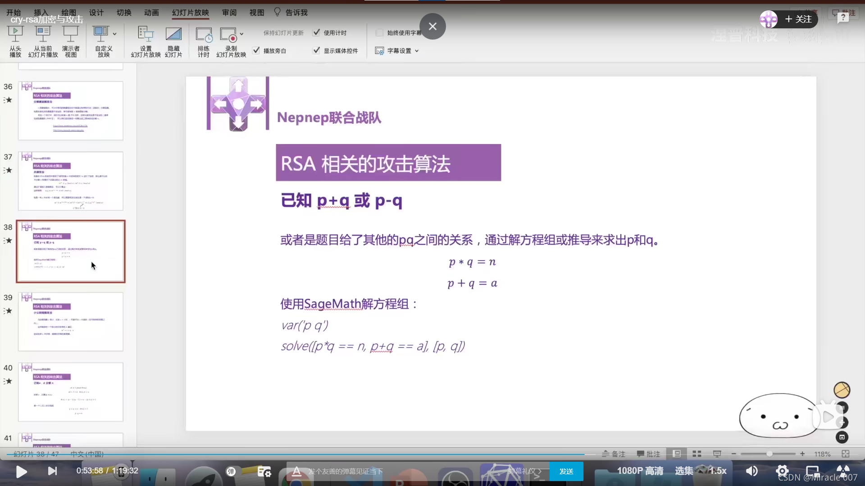The image size is (865, 486).
Task: Switch to the 动画 (Animations) ribbon tab
Action: 151,13
